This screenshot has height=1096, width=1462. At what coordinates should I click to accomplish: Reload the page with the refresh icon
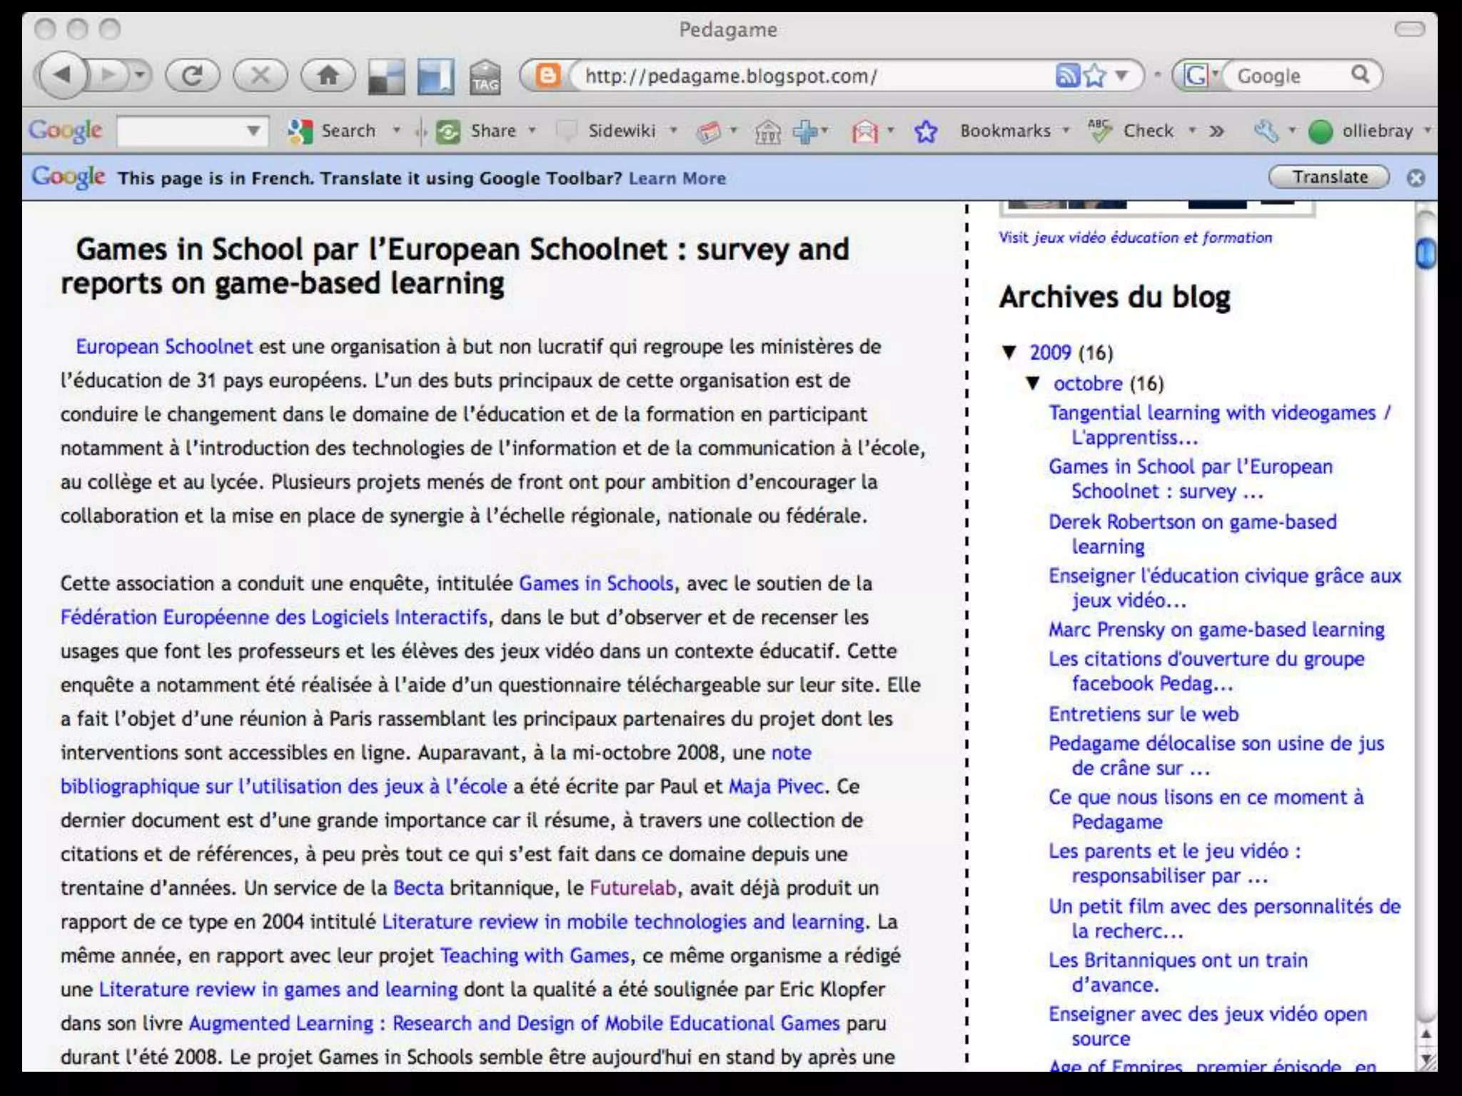(x=191, y=75)
